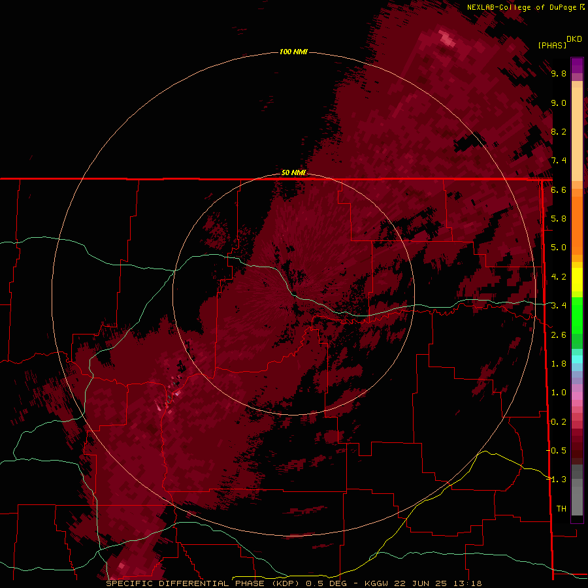Click the yellow segment of the color bar

(x=577, y=280)
